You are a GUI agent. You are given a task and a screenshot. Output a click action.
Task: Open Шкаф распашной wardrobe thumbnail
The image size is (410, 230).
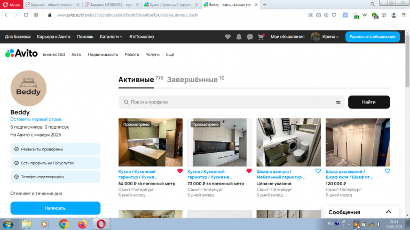[x=358, y=142]
